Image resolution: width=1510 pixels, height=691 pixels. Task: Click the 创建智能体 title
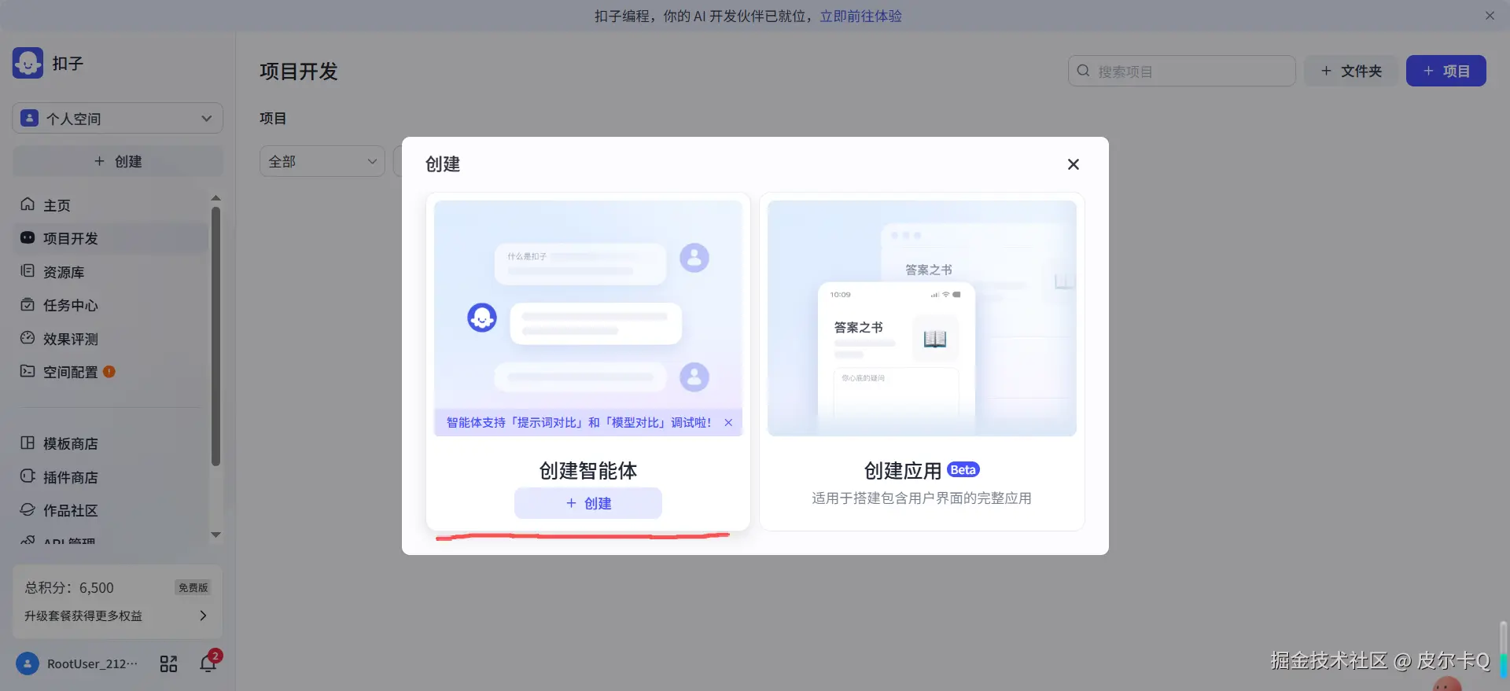[x=588, y=470]
